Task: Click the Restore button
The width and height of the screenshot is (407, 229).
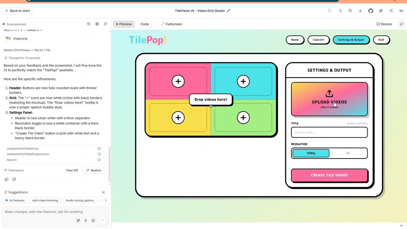Action: click(94, 170)
